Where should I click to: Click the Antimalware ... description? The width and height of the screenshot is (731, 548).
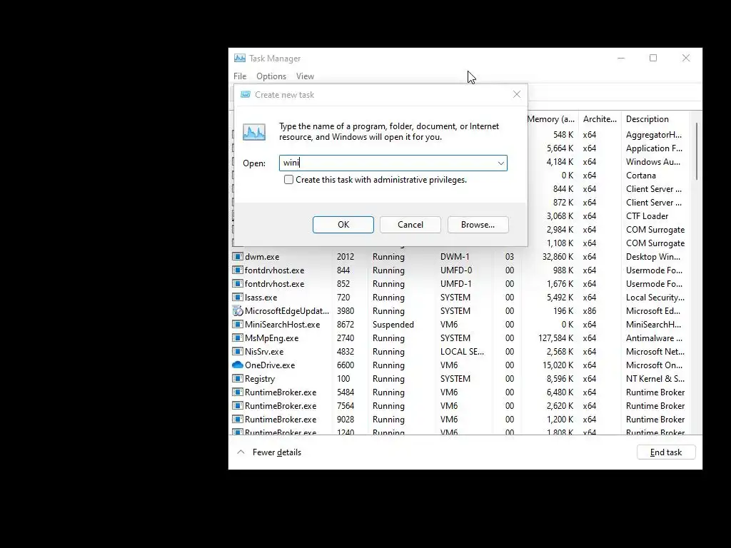(654, 338)
